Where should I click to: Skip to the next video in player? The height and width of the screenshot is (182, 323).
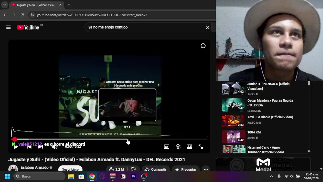40,147
